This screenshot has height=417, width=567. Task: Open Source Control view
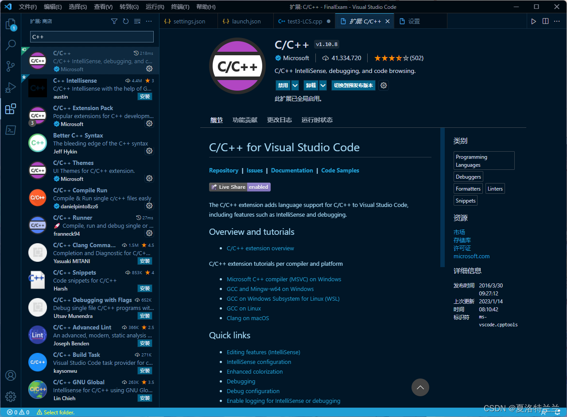11,66
